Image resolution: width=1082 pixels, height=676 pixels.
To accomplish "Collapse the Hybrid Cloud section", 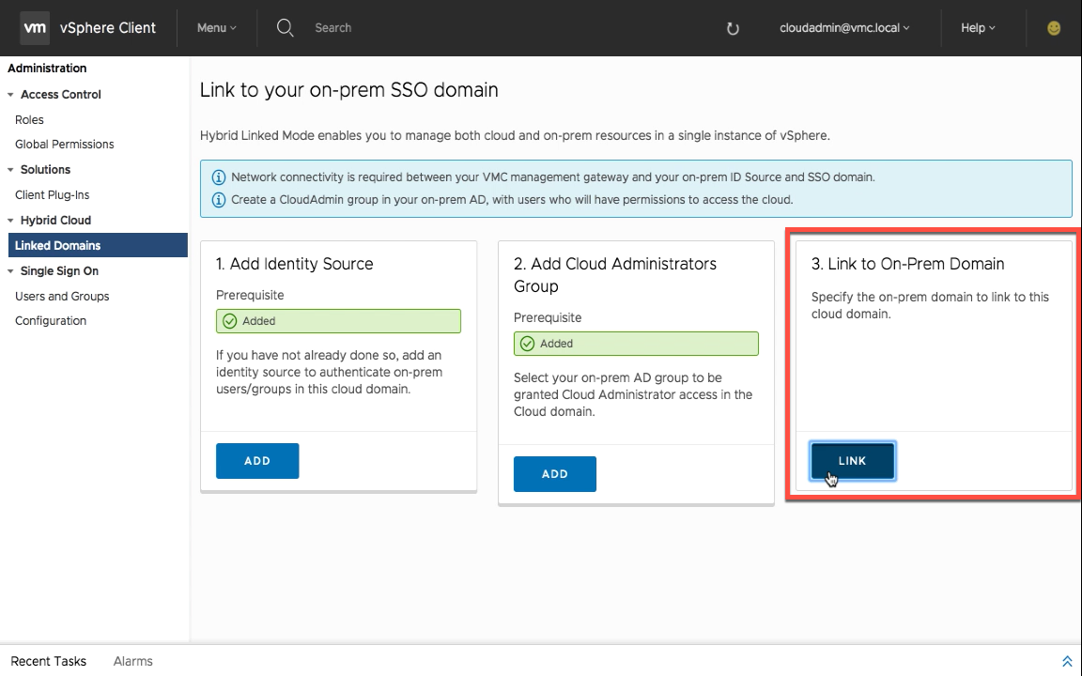I will (11, 221).
